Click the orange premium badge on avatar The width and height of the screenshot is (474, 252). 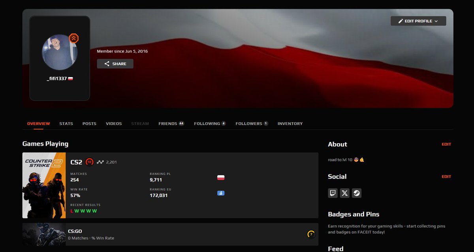point(74,38)
